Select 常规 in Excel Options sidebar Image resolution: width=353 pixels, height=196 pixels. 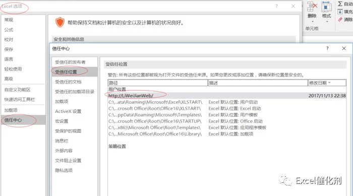[23, 20]
